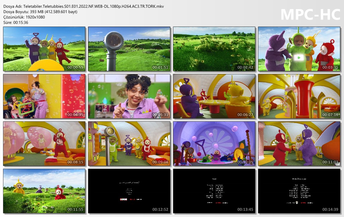Select the 'Dosya Boyutu: 393 MB' line
Viewport: 344px width, 217px height.
[40, 12]
